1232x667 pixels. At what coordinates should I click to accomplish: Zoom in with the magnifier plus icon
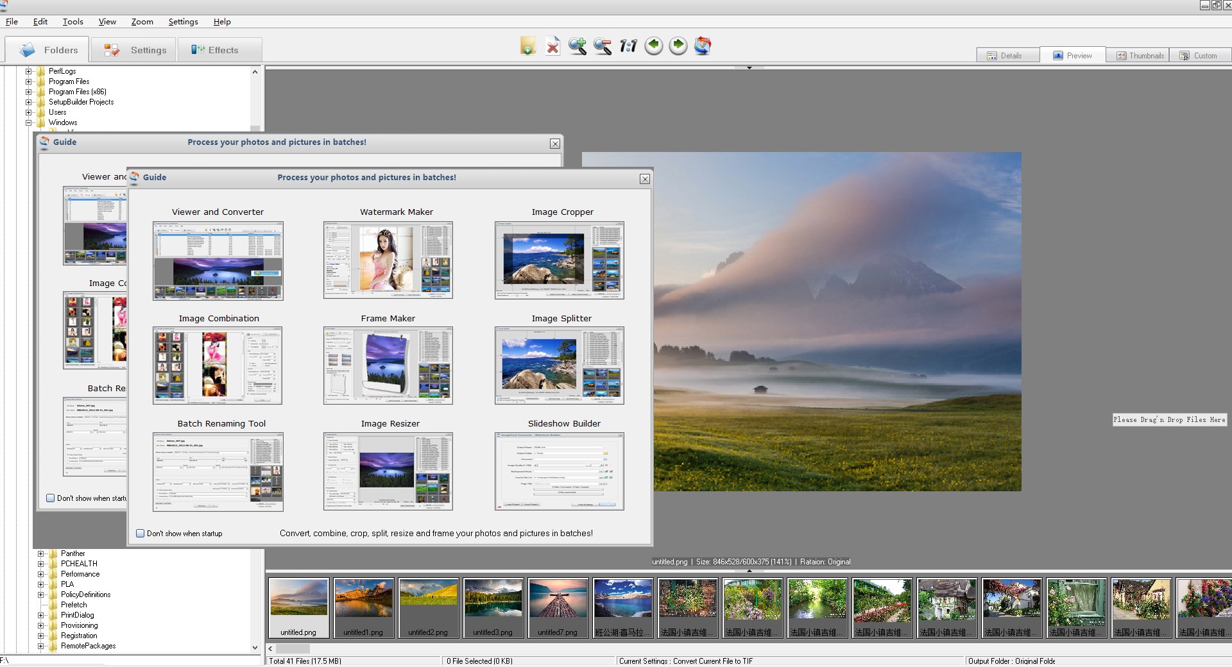pyautogui.click(x=577, y=46)
